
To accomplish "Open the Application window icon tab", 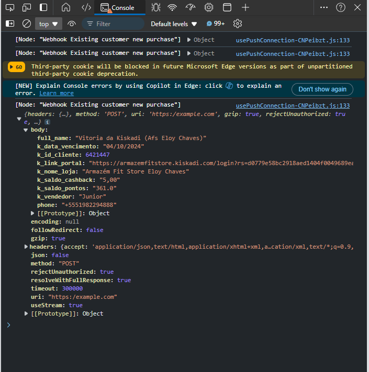I will [x=227, y=8].
